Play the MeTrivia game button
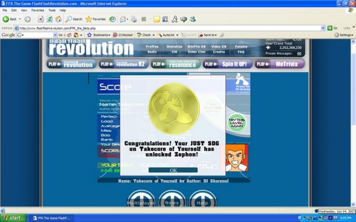 (x=279, y=64)
